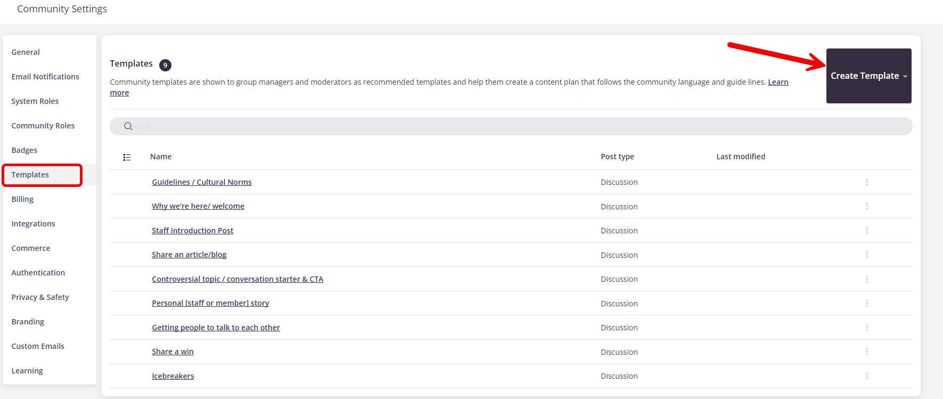This screenshot has width=943, height=399.
Task: Open options menu for Staff Introduction Post row
Action: pyautogui.click(x=867, y=231)
